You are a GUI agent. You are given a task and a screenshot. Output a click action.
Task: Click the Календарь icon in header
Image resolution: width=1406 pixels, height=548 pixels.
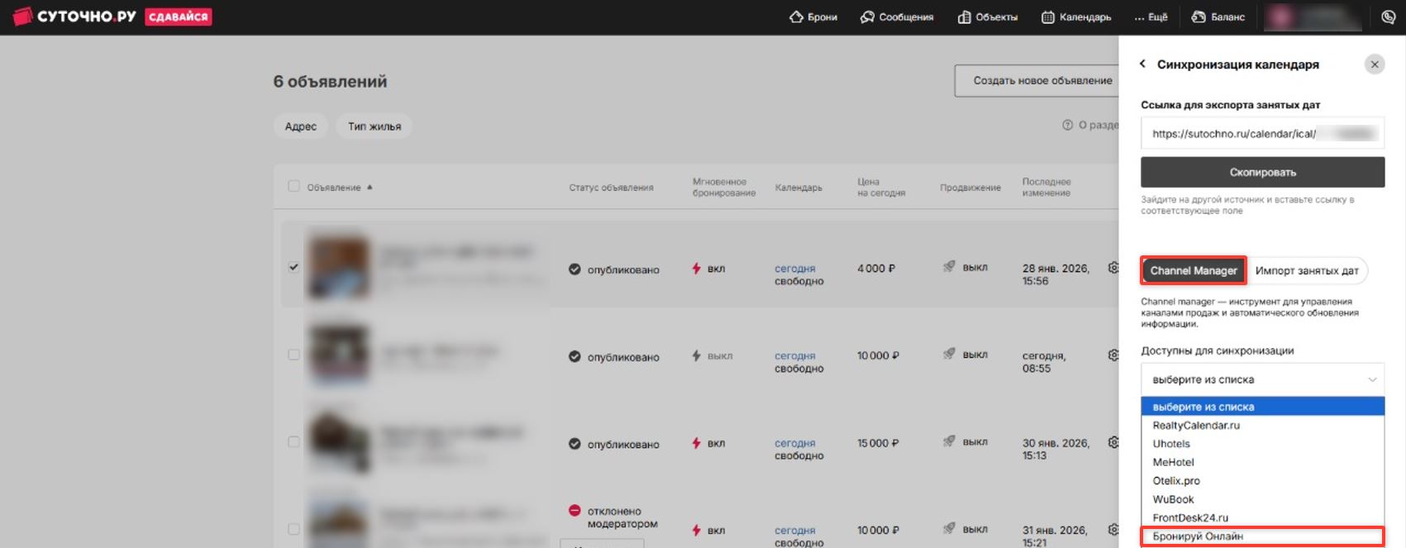click(1047, 17)
